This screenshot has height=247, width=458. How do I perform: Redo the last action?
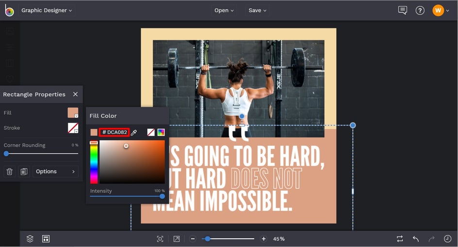(x=431, y=239)
